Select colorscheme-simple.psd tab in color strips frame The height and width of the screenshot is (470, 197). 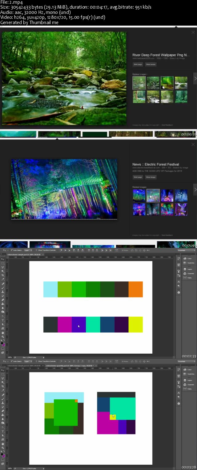25,254
